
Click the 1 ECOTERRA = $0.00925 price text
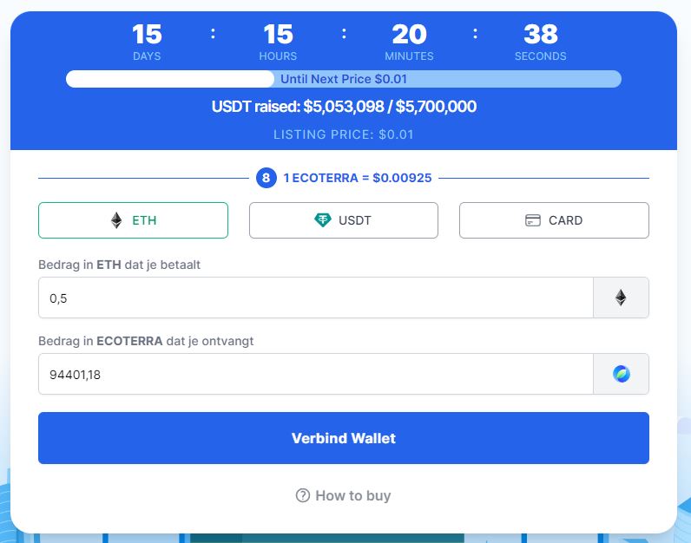358,178
